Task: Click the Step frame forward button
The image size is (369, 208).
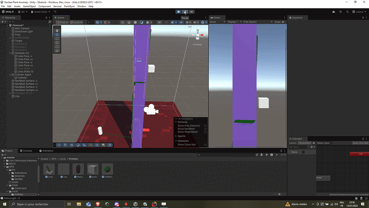Action: click(x=191, y=12)
